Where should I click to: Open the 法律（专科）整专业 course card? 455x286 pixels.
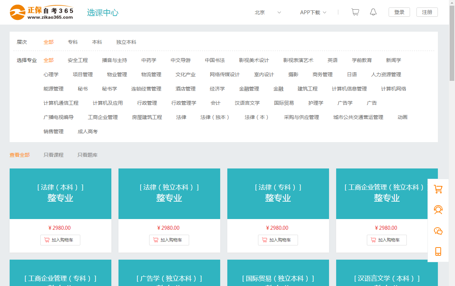coord(278,194)
